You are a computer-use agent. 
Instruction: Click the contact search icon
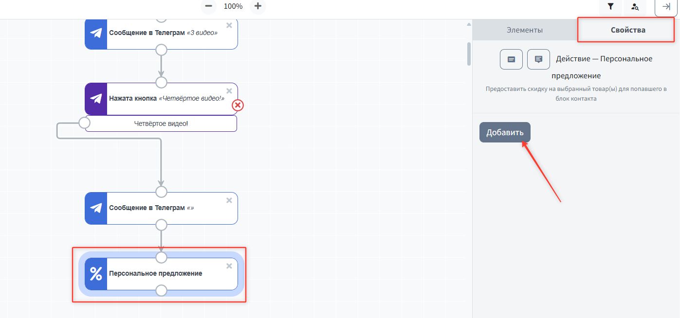[635, 7]
